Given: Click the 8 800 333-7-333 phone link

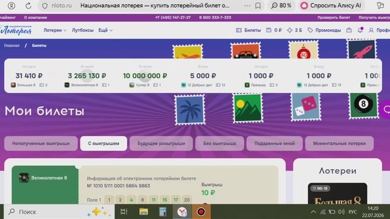Looking at the screenshot, I should tap(215, 18).
